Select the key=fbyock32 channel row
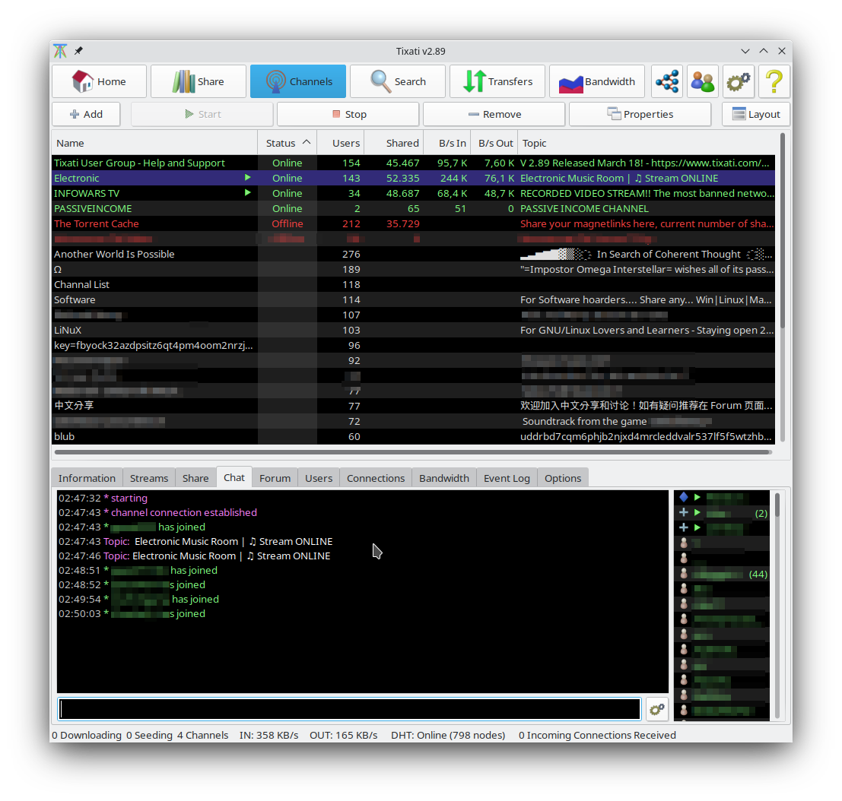 pos(414,346)
